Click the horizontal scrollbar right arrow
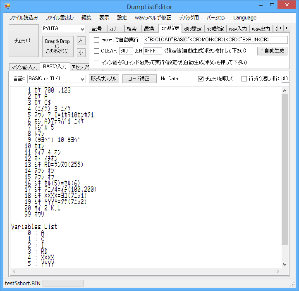 tap(277, 271)
